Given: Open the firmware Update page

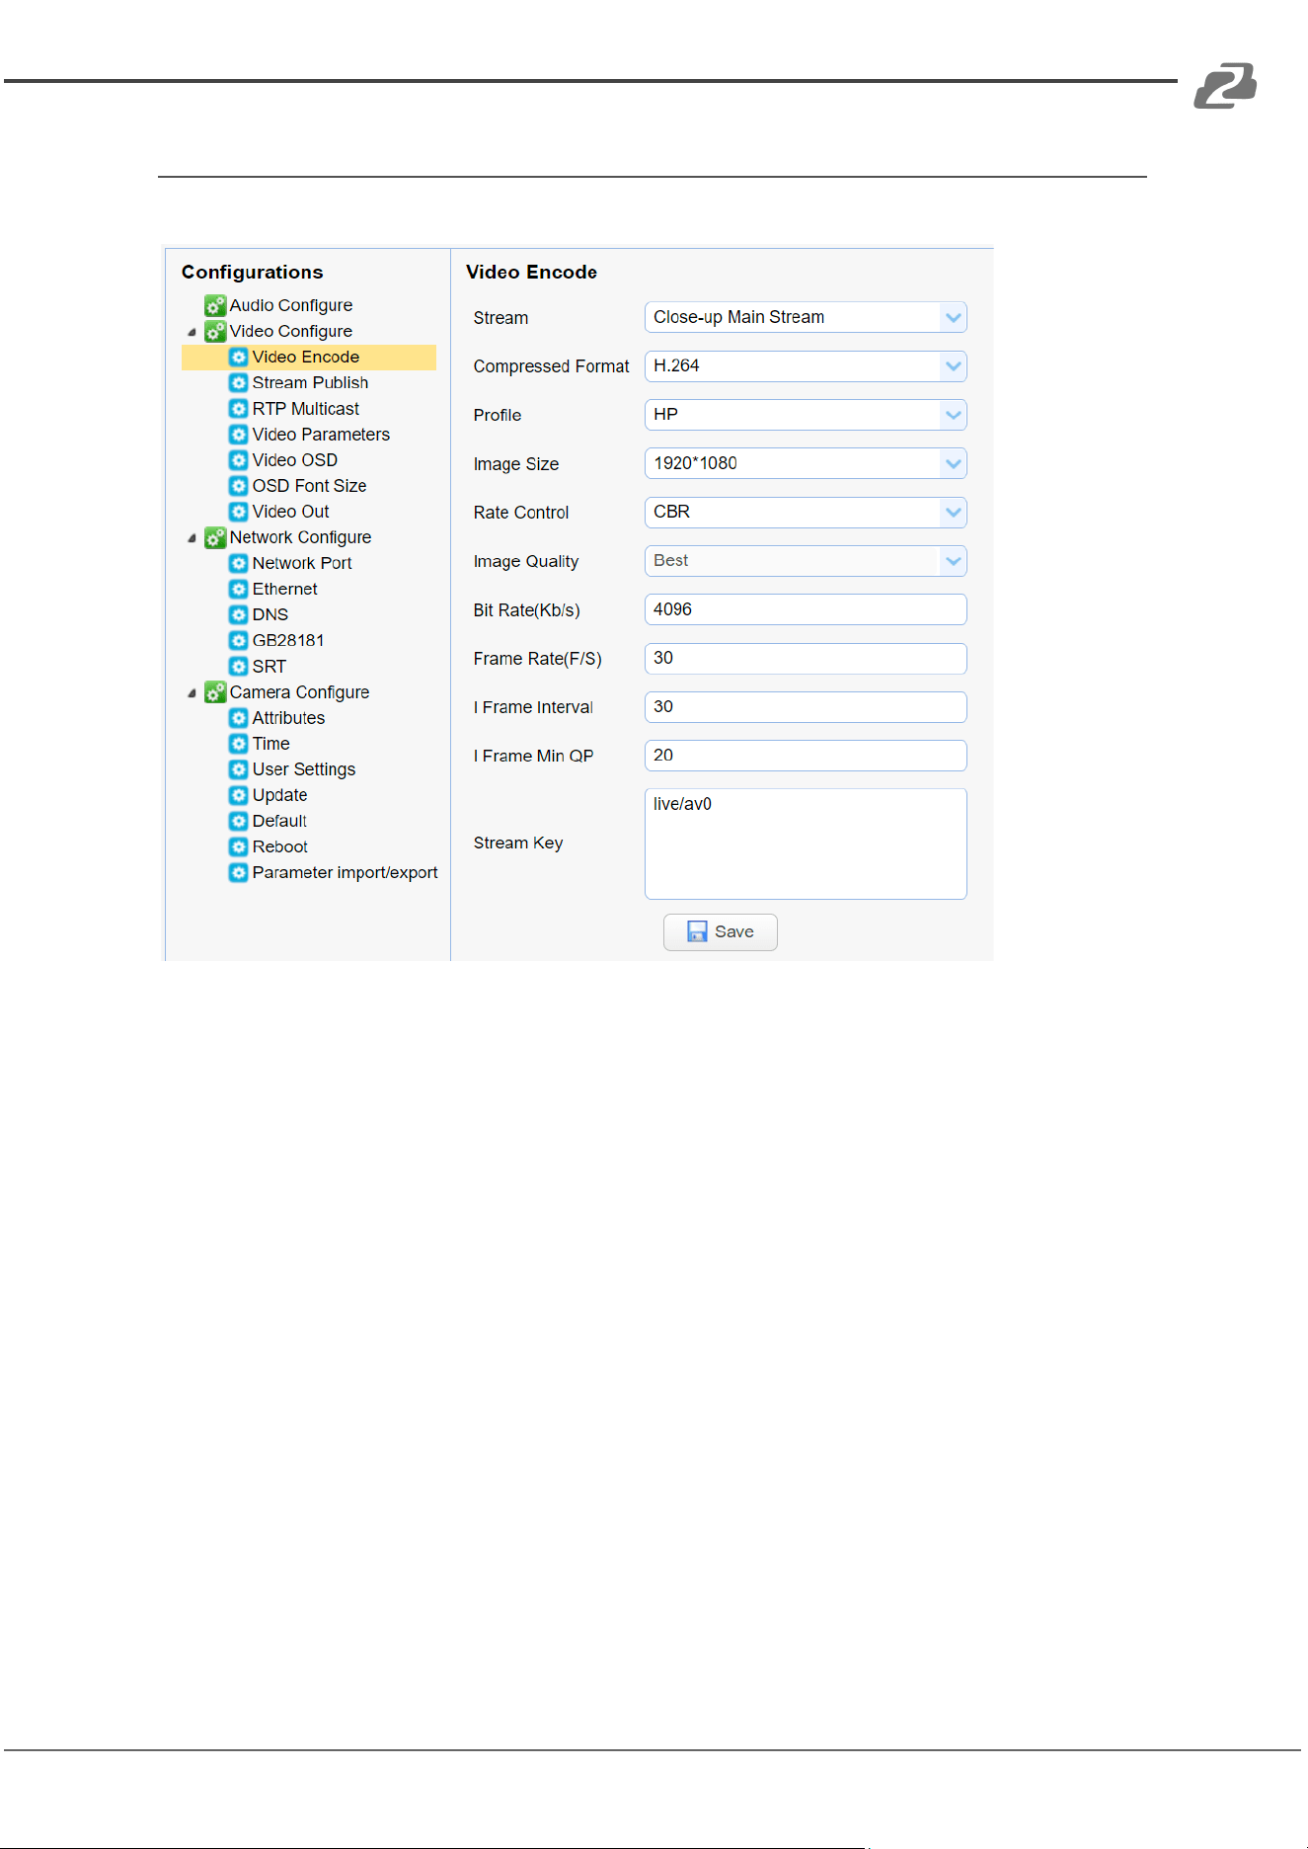Looking at the screenshot, I should [279, 795].
